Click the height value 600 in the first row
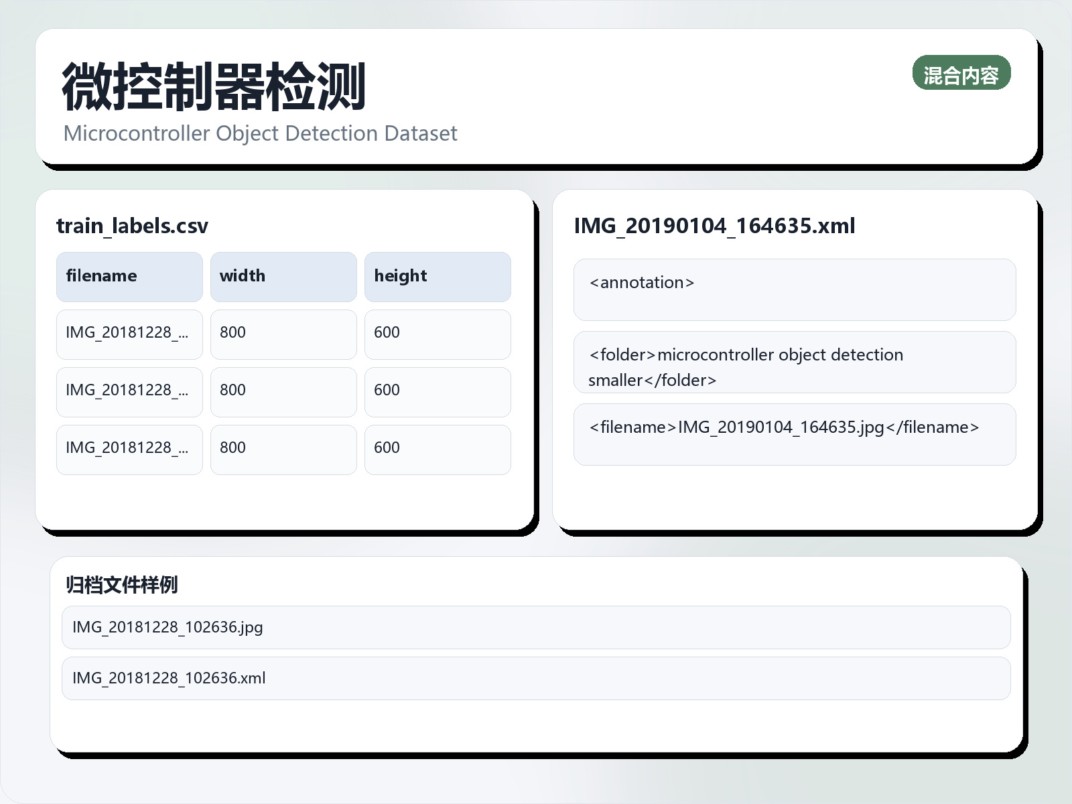The width and height of the screenshot is (1072, 804). [438, 334]
